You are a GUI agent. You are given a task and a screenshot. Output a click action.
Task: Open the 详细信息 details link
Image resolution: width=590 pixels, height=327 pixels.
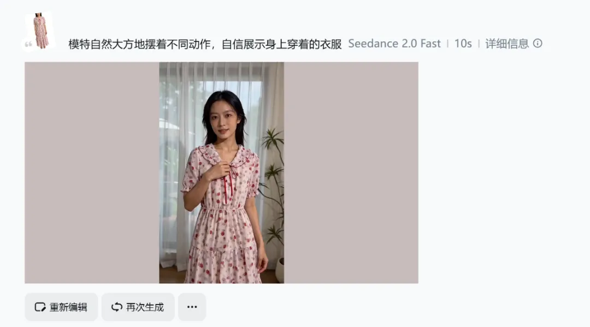pyautogui.click(x=507, y=44)
